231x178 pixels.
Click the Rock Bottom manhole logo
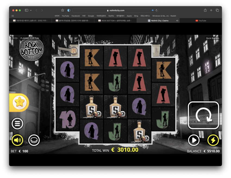[x=31, y=49]
